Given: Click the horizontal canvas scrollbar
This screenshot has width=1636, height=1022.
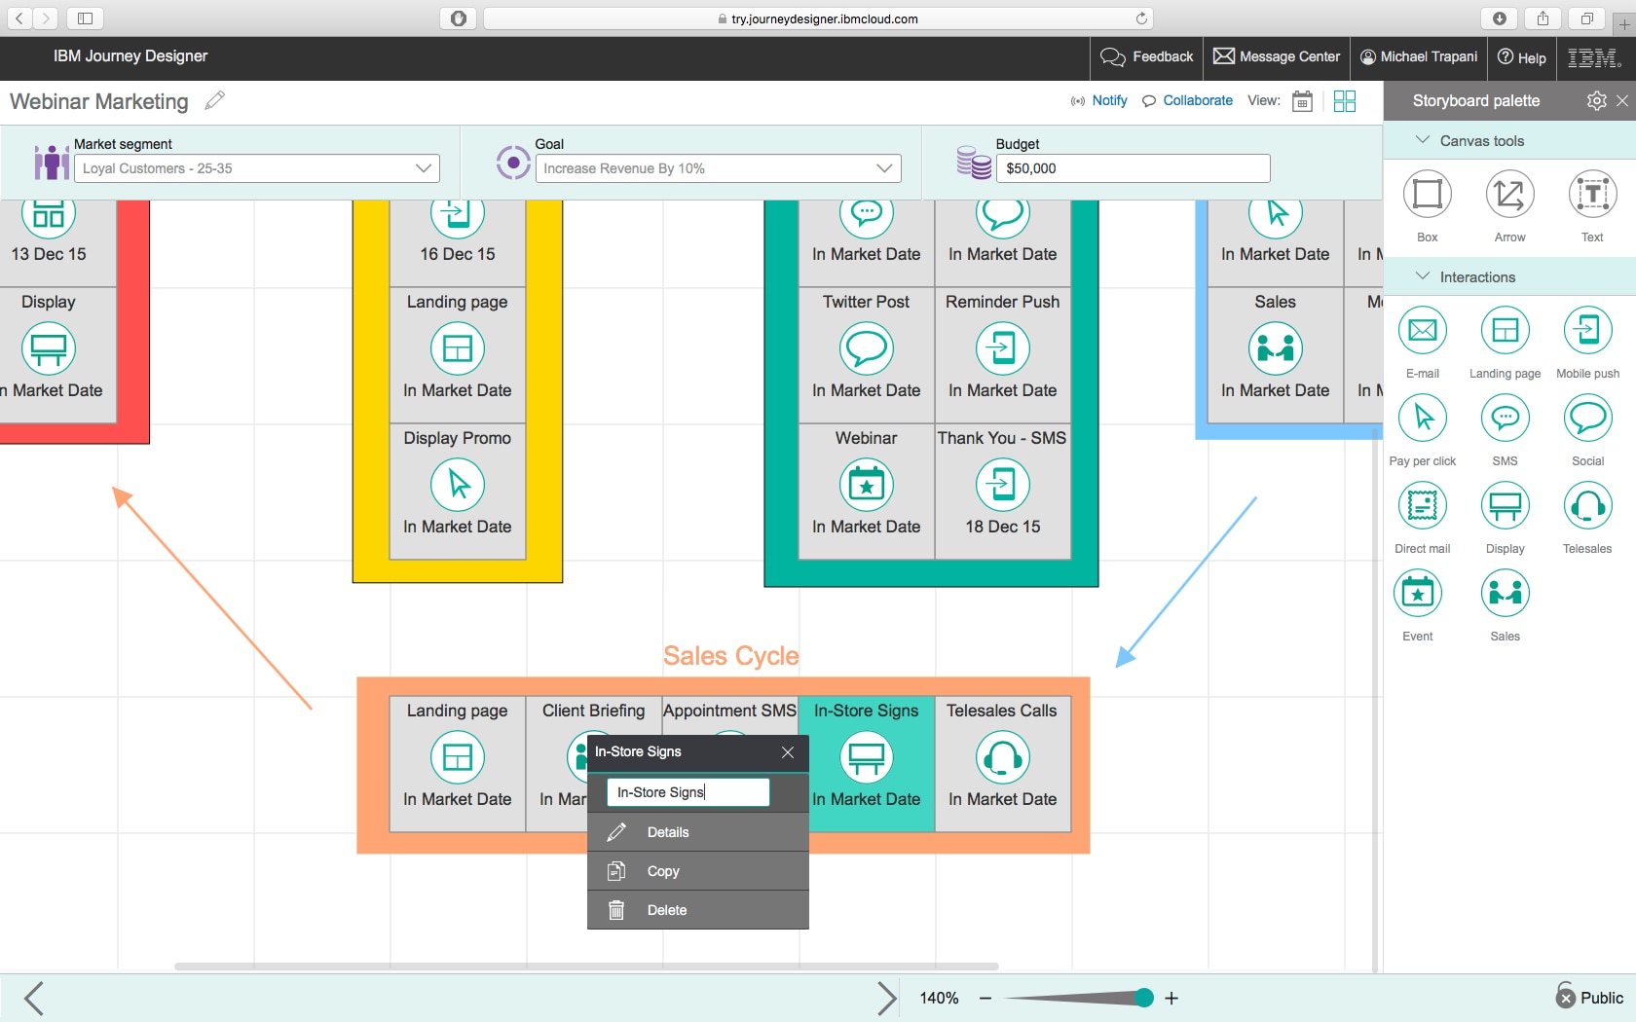Looking at the screenshot, I should pos(586,967).
